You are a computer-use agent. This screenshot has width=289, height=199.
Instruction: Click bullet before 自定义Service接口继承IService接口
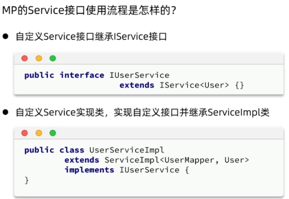tap(5, 36)
